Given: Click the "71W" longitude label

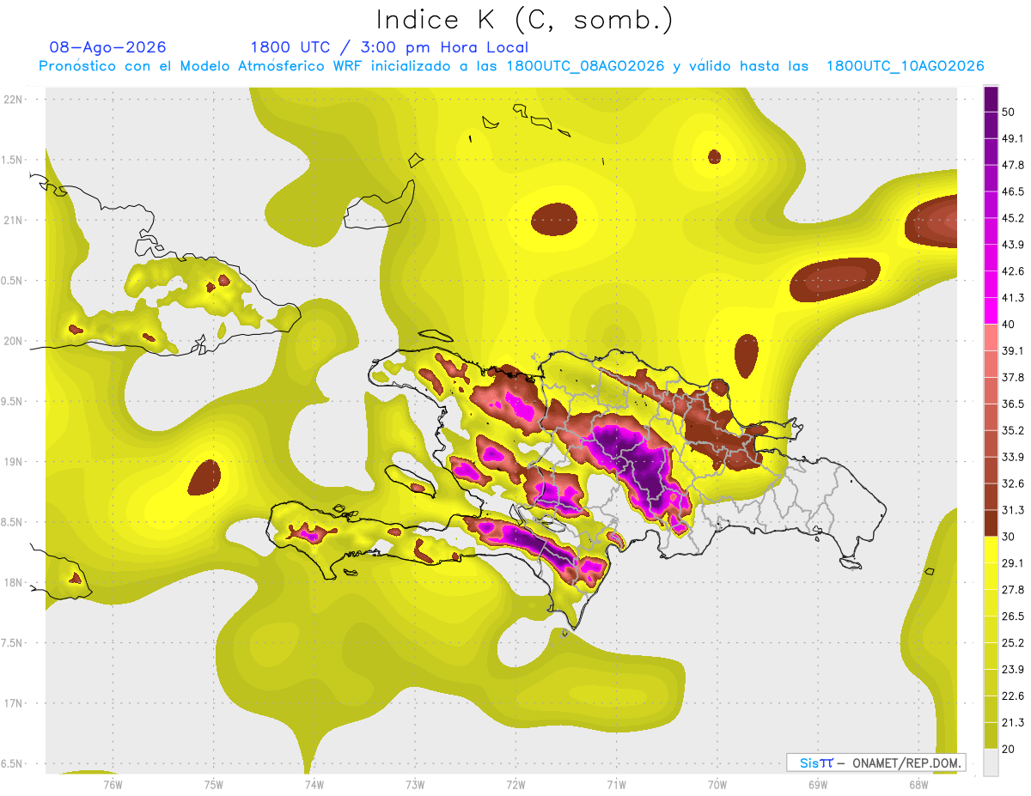Looking at the screenshot, I should point(616,784).
